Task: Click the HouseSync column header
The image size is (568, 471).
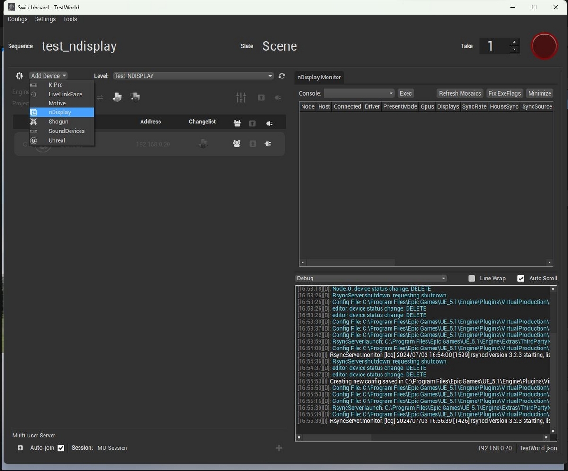Action: tap(504, 107)
